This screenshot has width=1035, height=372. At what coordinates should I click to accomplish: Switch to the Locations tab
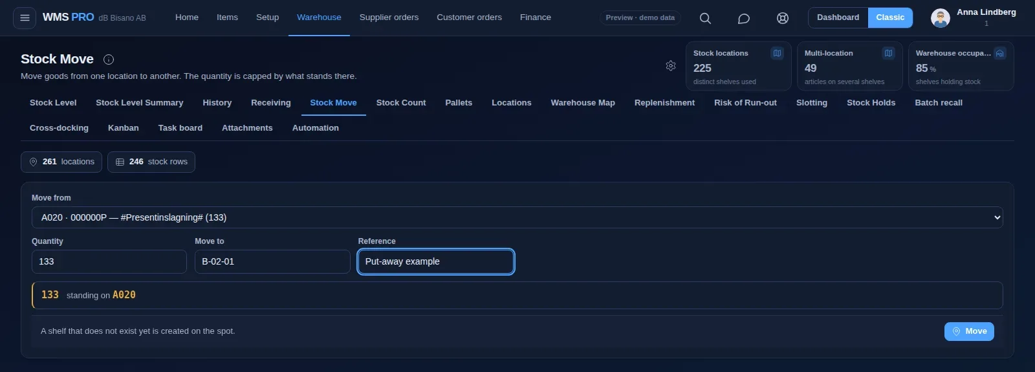511,103
